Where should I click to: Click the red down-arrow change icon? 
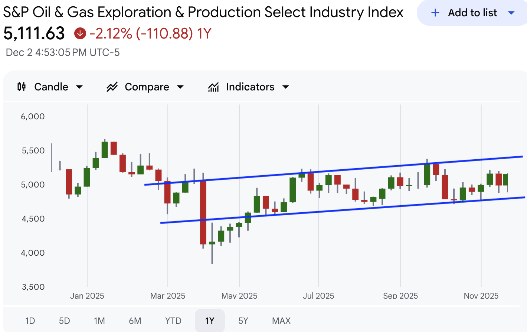click(80, 34)
